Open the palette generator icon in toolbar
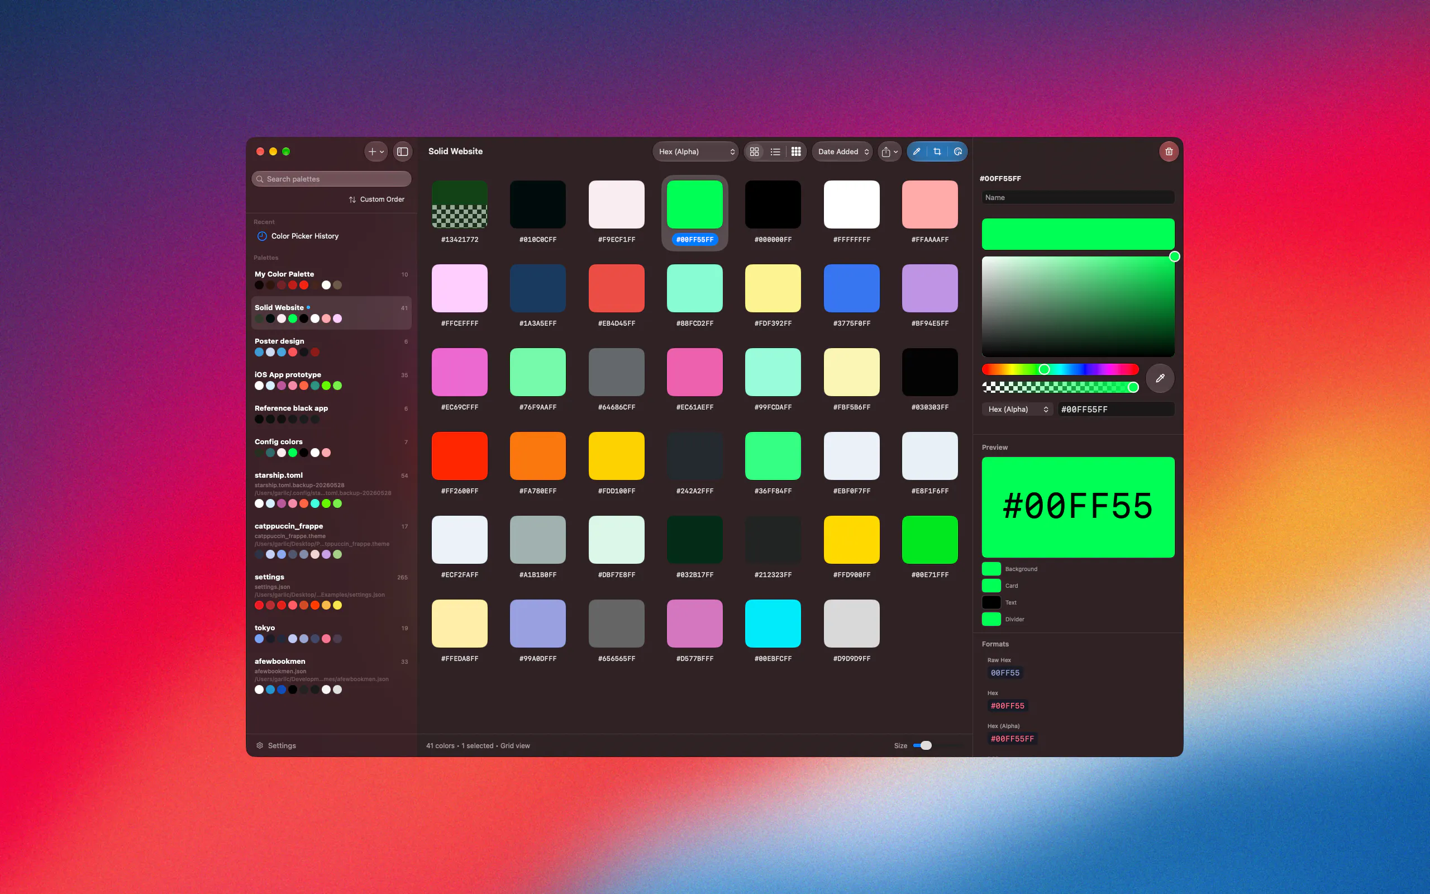 958,151
